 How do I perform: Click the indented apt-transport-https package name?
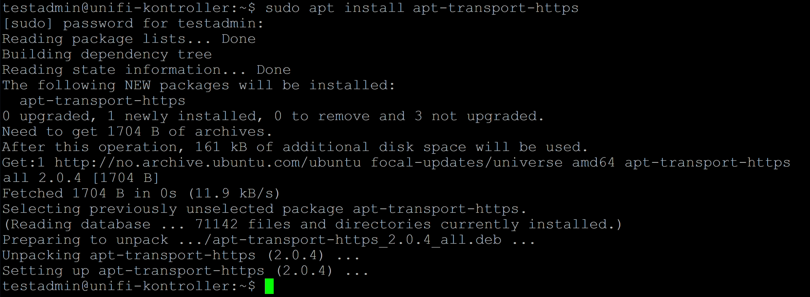[x=102, y=101]
